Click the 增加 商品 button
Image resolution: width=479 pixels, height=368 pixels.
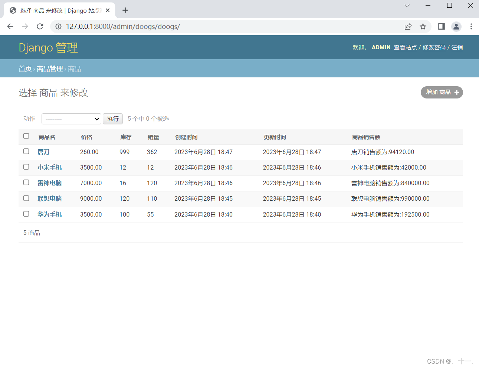coord(442,92)
